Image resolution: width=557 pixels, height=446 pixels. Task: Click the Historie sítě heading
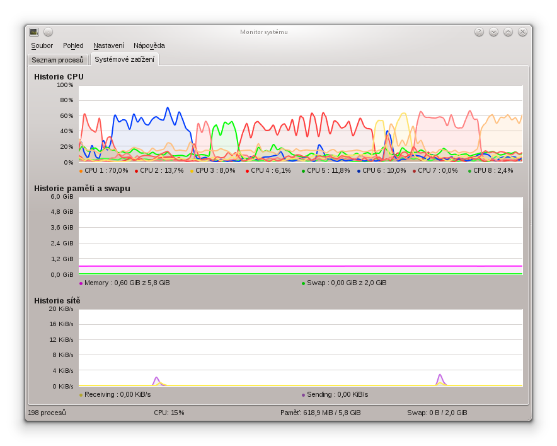57,300
